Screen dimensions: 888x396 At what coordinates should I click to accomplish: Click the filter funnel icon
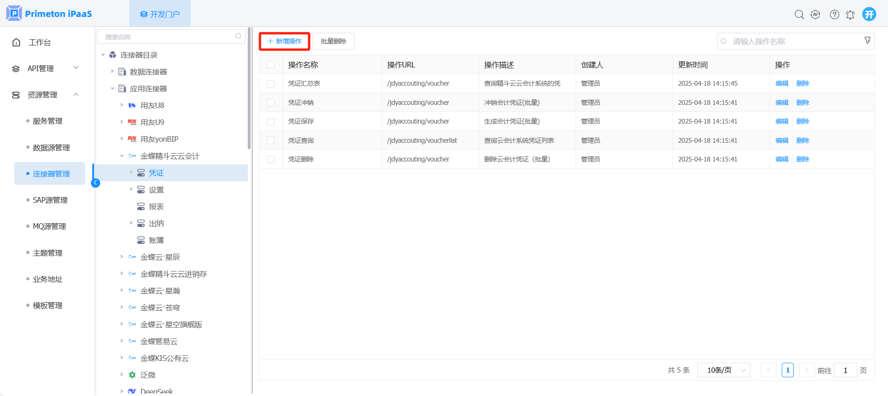(867, 41)
